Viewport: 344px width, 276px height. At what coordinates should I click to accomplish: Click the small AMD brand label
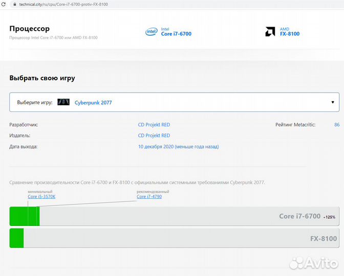coord(284,29)
